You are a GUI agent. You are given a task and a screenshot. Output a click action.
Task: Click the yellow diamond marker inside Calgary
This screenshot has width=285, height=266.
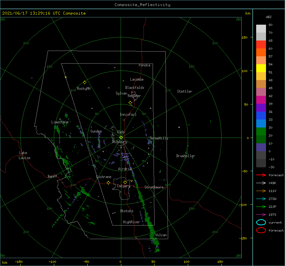point(125,182)
